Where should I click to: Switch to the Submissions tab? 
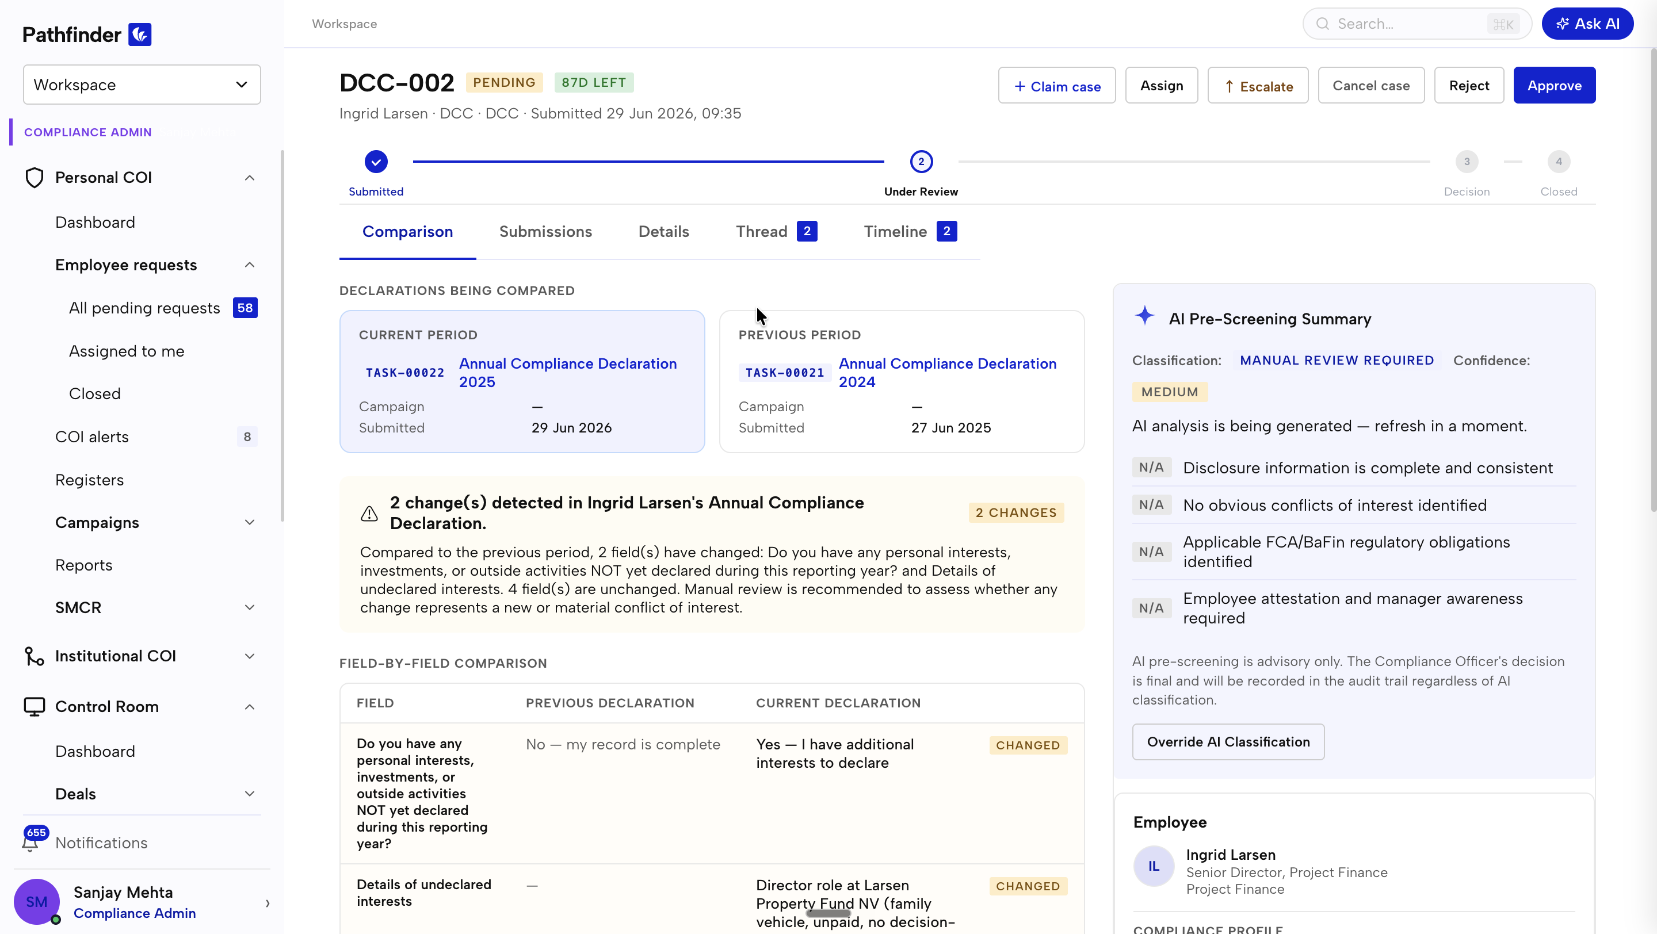pos(545,231)
